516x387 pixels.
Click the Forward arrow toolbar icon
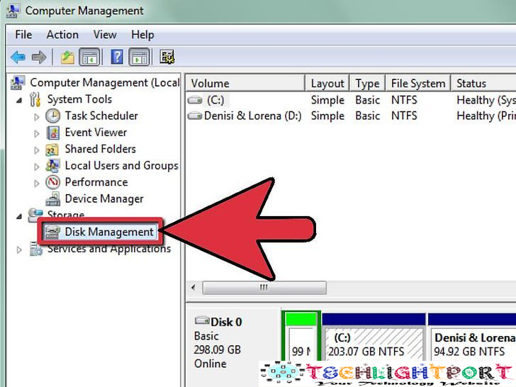[x=39, y=57]
